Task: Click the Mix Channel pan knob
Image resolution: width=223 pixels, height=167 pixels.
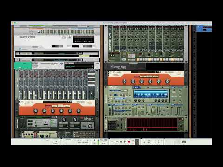Action: (x=61, y=64)
